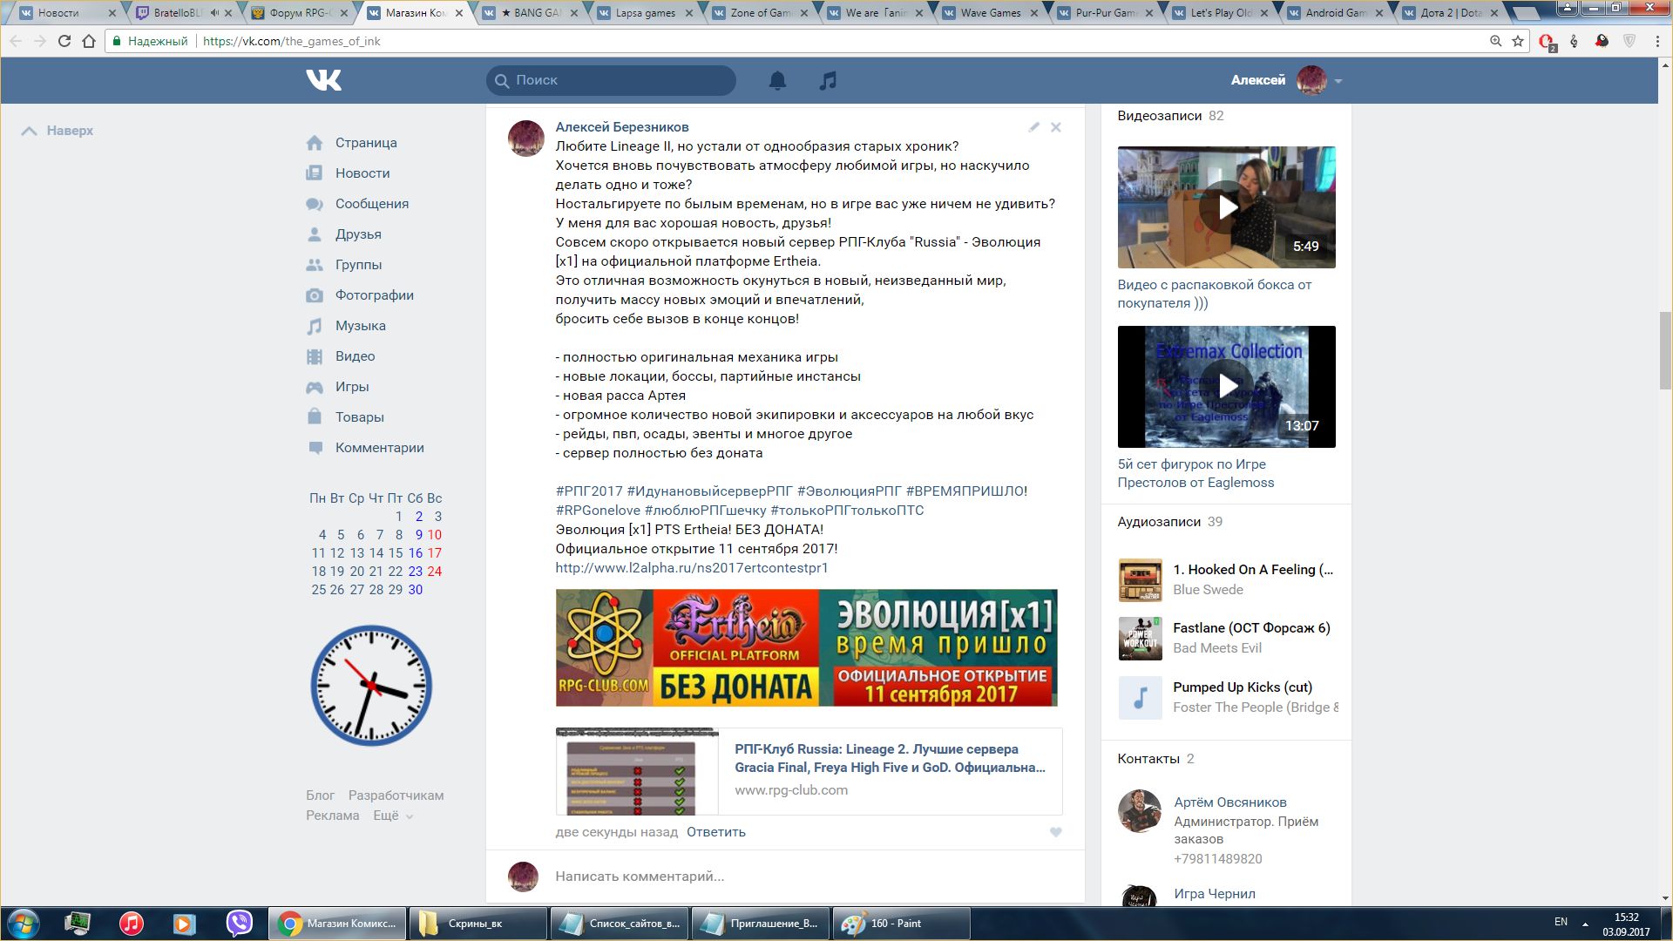Screen dimensions: 1673x941
Task: Open hashtag #РПГ2017
Action: click(589, 491)
